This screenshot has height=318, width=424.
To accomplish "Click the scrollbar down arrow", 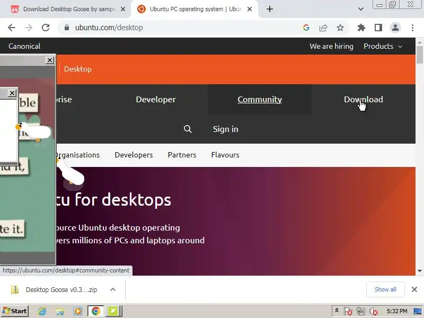I will click(x=420, y=271).
